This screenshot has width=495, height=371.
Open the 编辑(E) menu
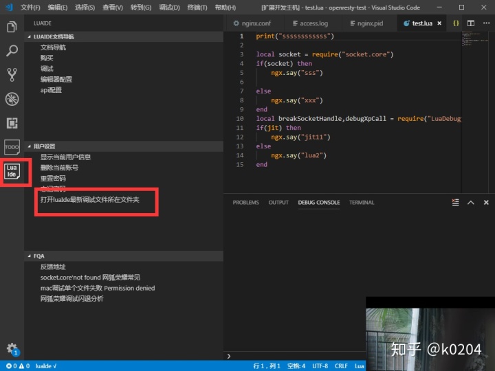coord(58,8)
